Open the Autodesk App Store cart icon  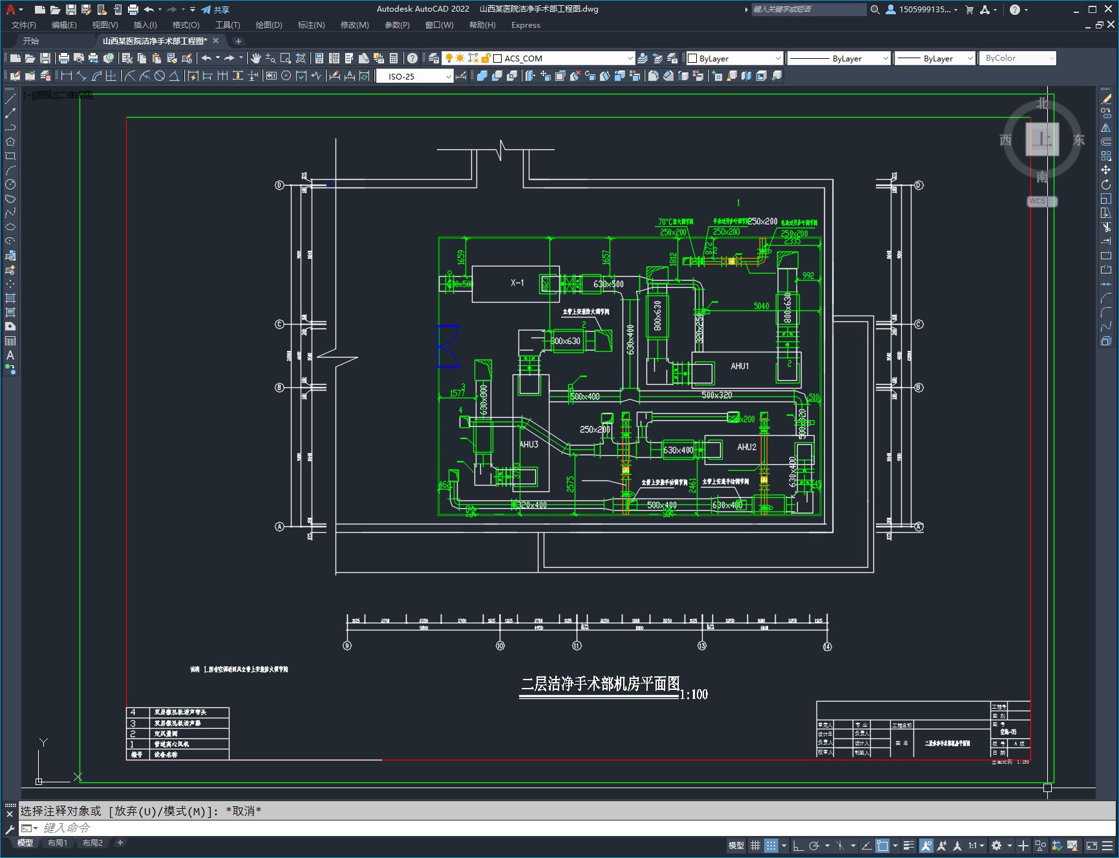[x=969, y=10]
